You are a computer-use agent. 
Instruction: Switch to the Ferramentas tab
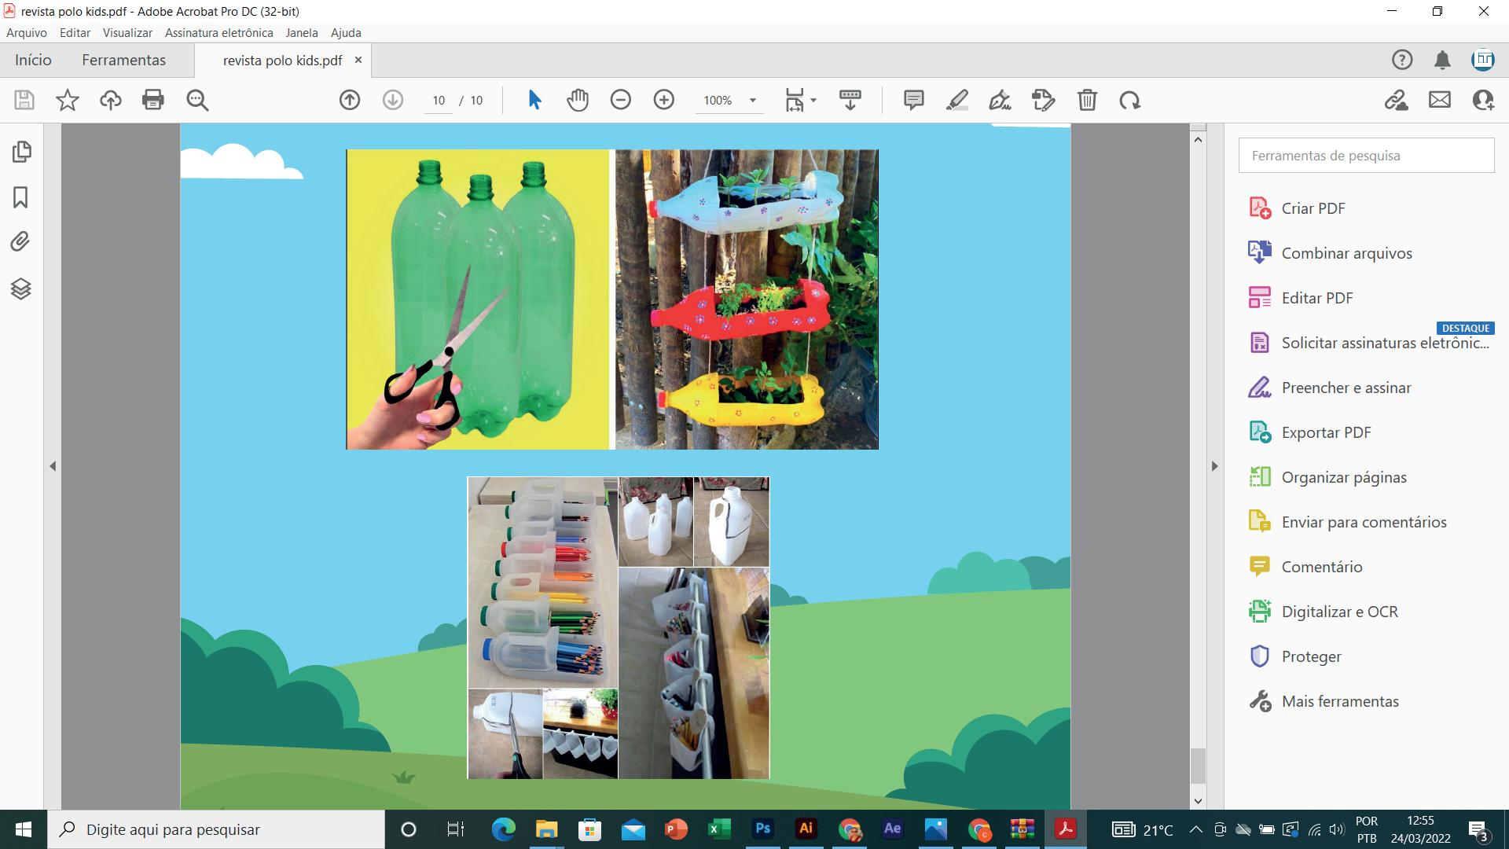123,61
